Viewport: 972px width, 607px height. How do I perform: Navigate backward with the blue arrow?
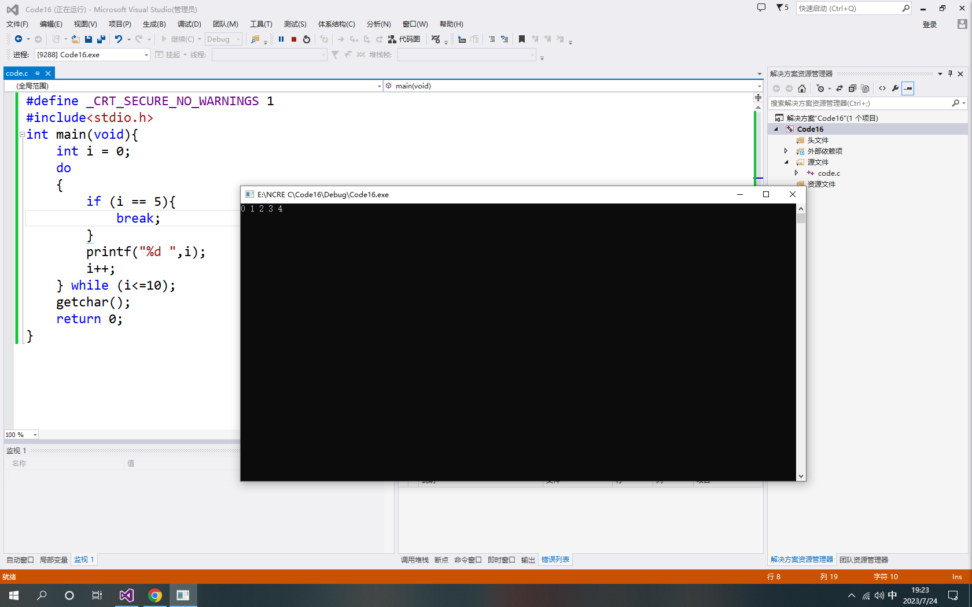19,39
